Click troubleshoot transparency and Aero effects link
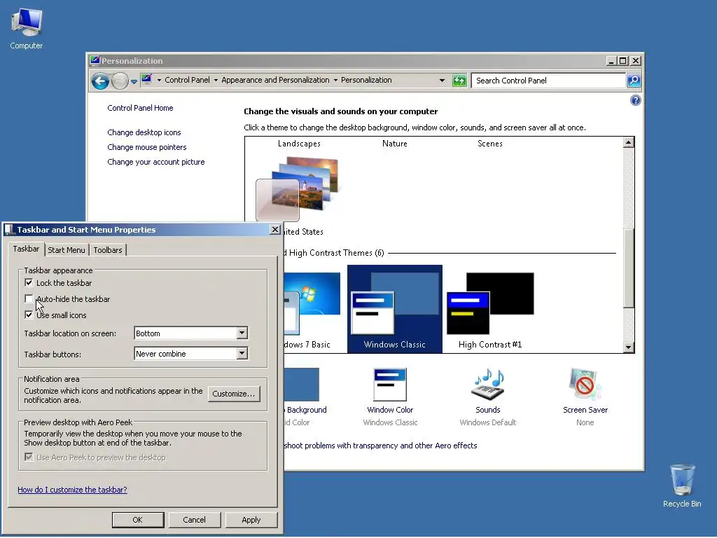The width and height of the screenshot is (717, 538). (380, 446)
